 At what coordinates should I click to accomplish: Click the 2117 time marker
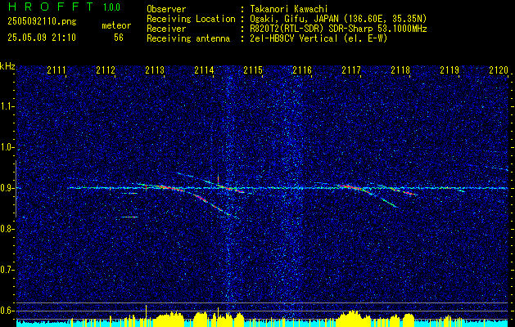point(351,70)
